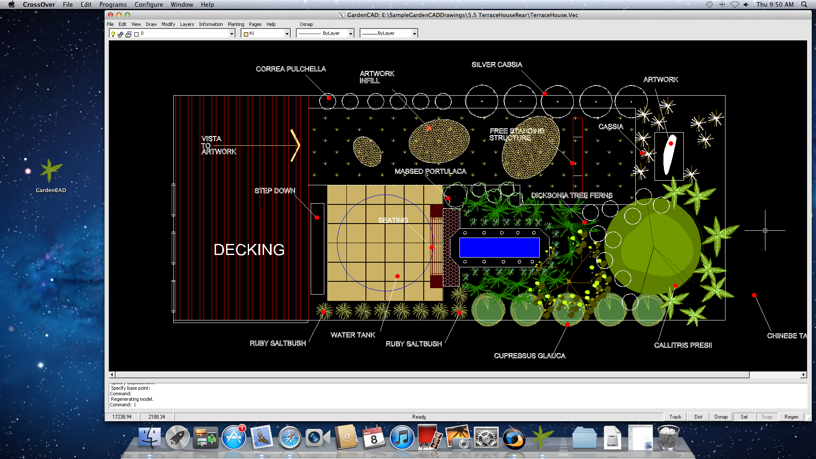The height and width of the screenshot is (459, 816).
Task: Toggle Set mode in the status bar
Action: tap(744, 417)
